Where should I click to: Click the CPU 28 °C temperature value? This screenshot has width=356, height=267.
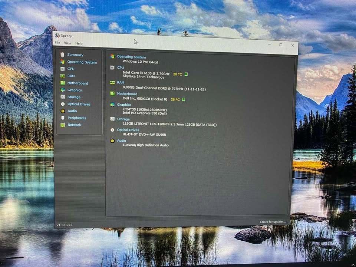click(x=178, y=74)
